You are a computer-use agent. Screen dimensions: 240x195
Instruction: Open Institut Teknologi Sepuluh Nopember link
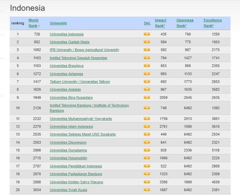79,58
